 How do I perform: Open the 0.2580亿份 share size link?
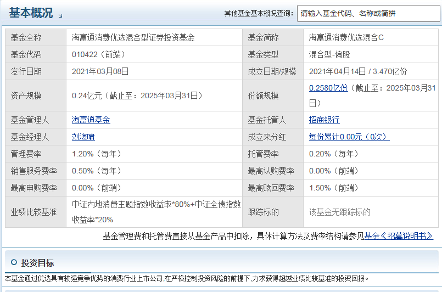point(328,88)
